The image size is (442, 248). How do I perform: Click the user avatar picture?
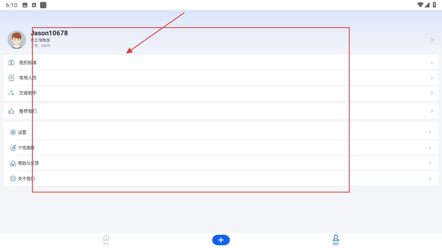(x=17, y=40)
